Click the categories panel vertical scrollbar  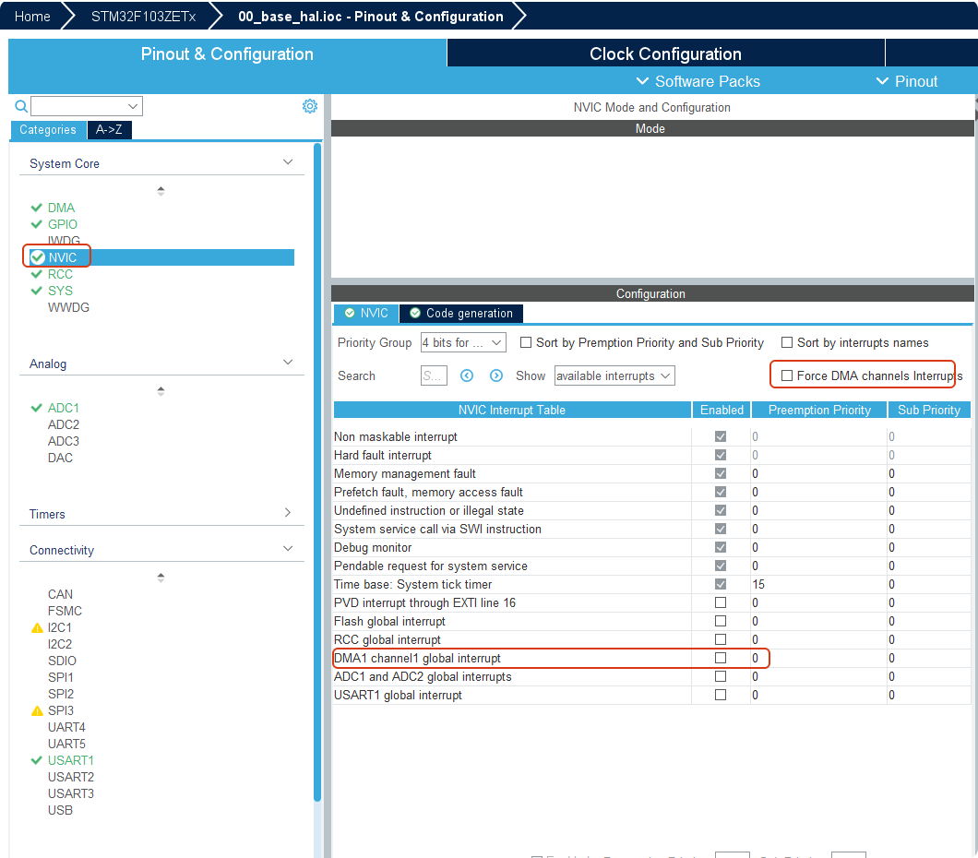coord(317,472)
